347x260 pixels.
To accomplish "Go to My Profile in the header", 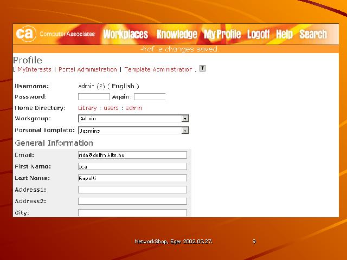I will (222, 34).
